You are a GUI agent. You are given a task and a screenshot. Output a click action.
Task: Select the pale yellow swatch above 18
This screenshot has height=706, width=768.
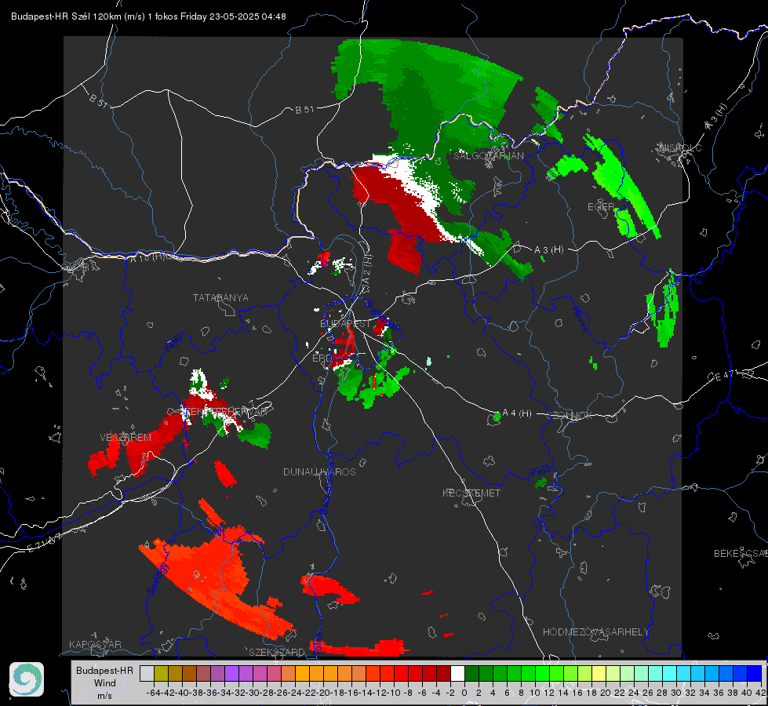[599, 674]
